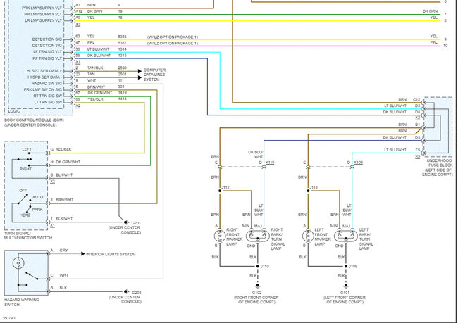The image size is (458, 323).
Task: Click the Computer Data Lines System text
Action: click(154, 75)
